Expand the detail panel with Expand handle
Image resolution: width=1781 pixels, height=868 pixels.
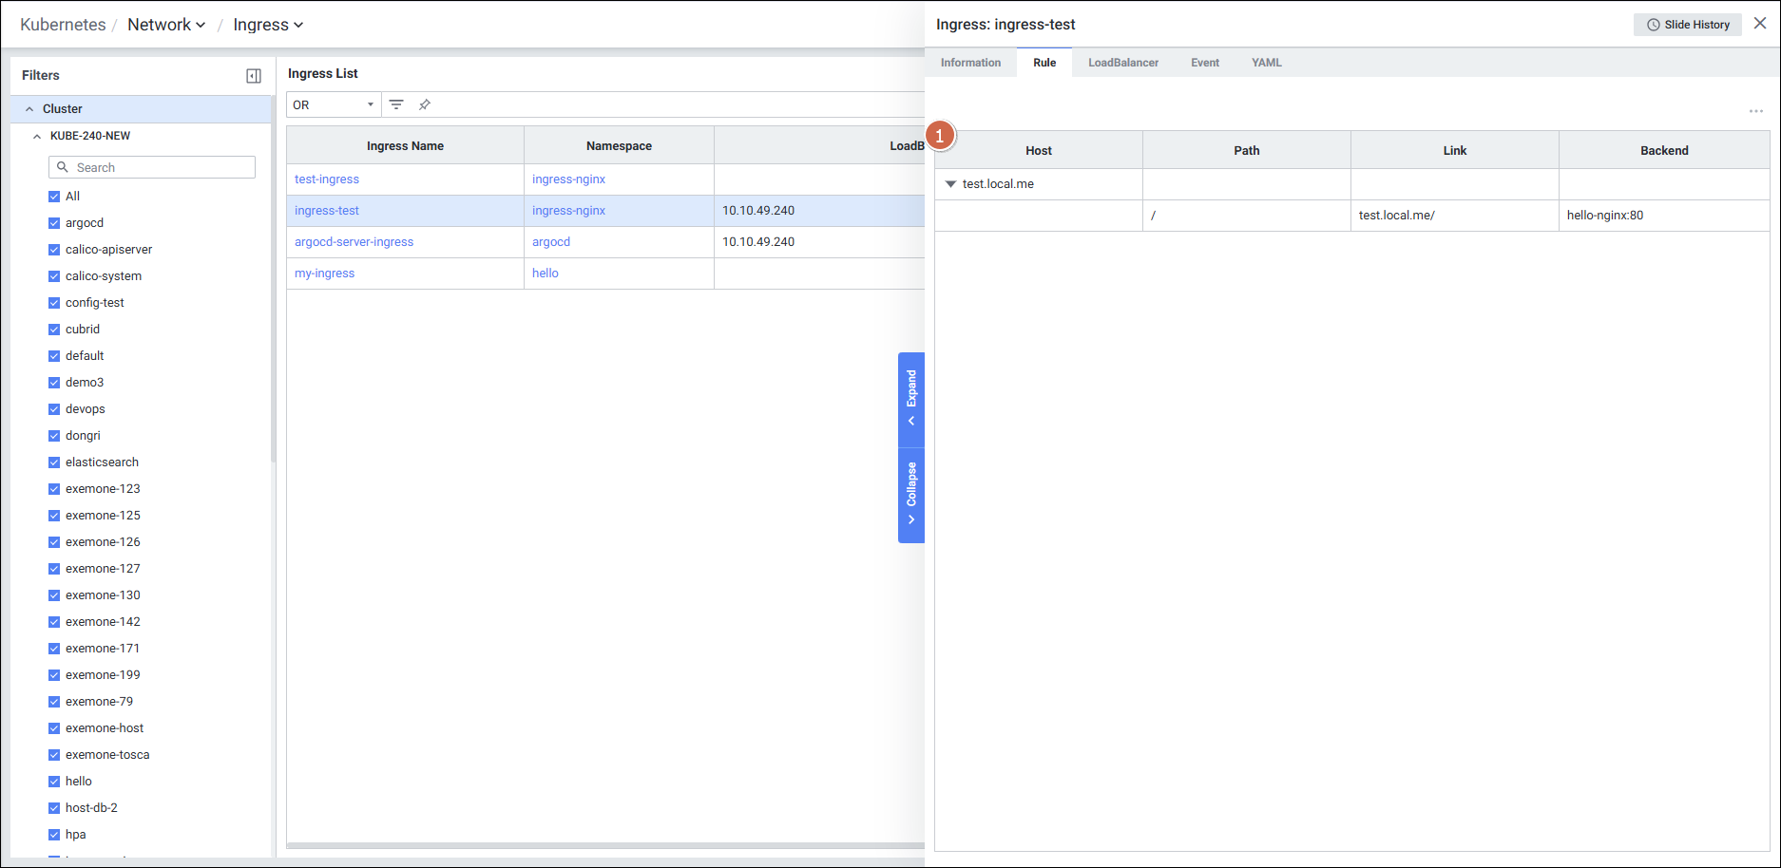pyautogui.click(x=910, y=399)
